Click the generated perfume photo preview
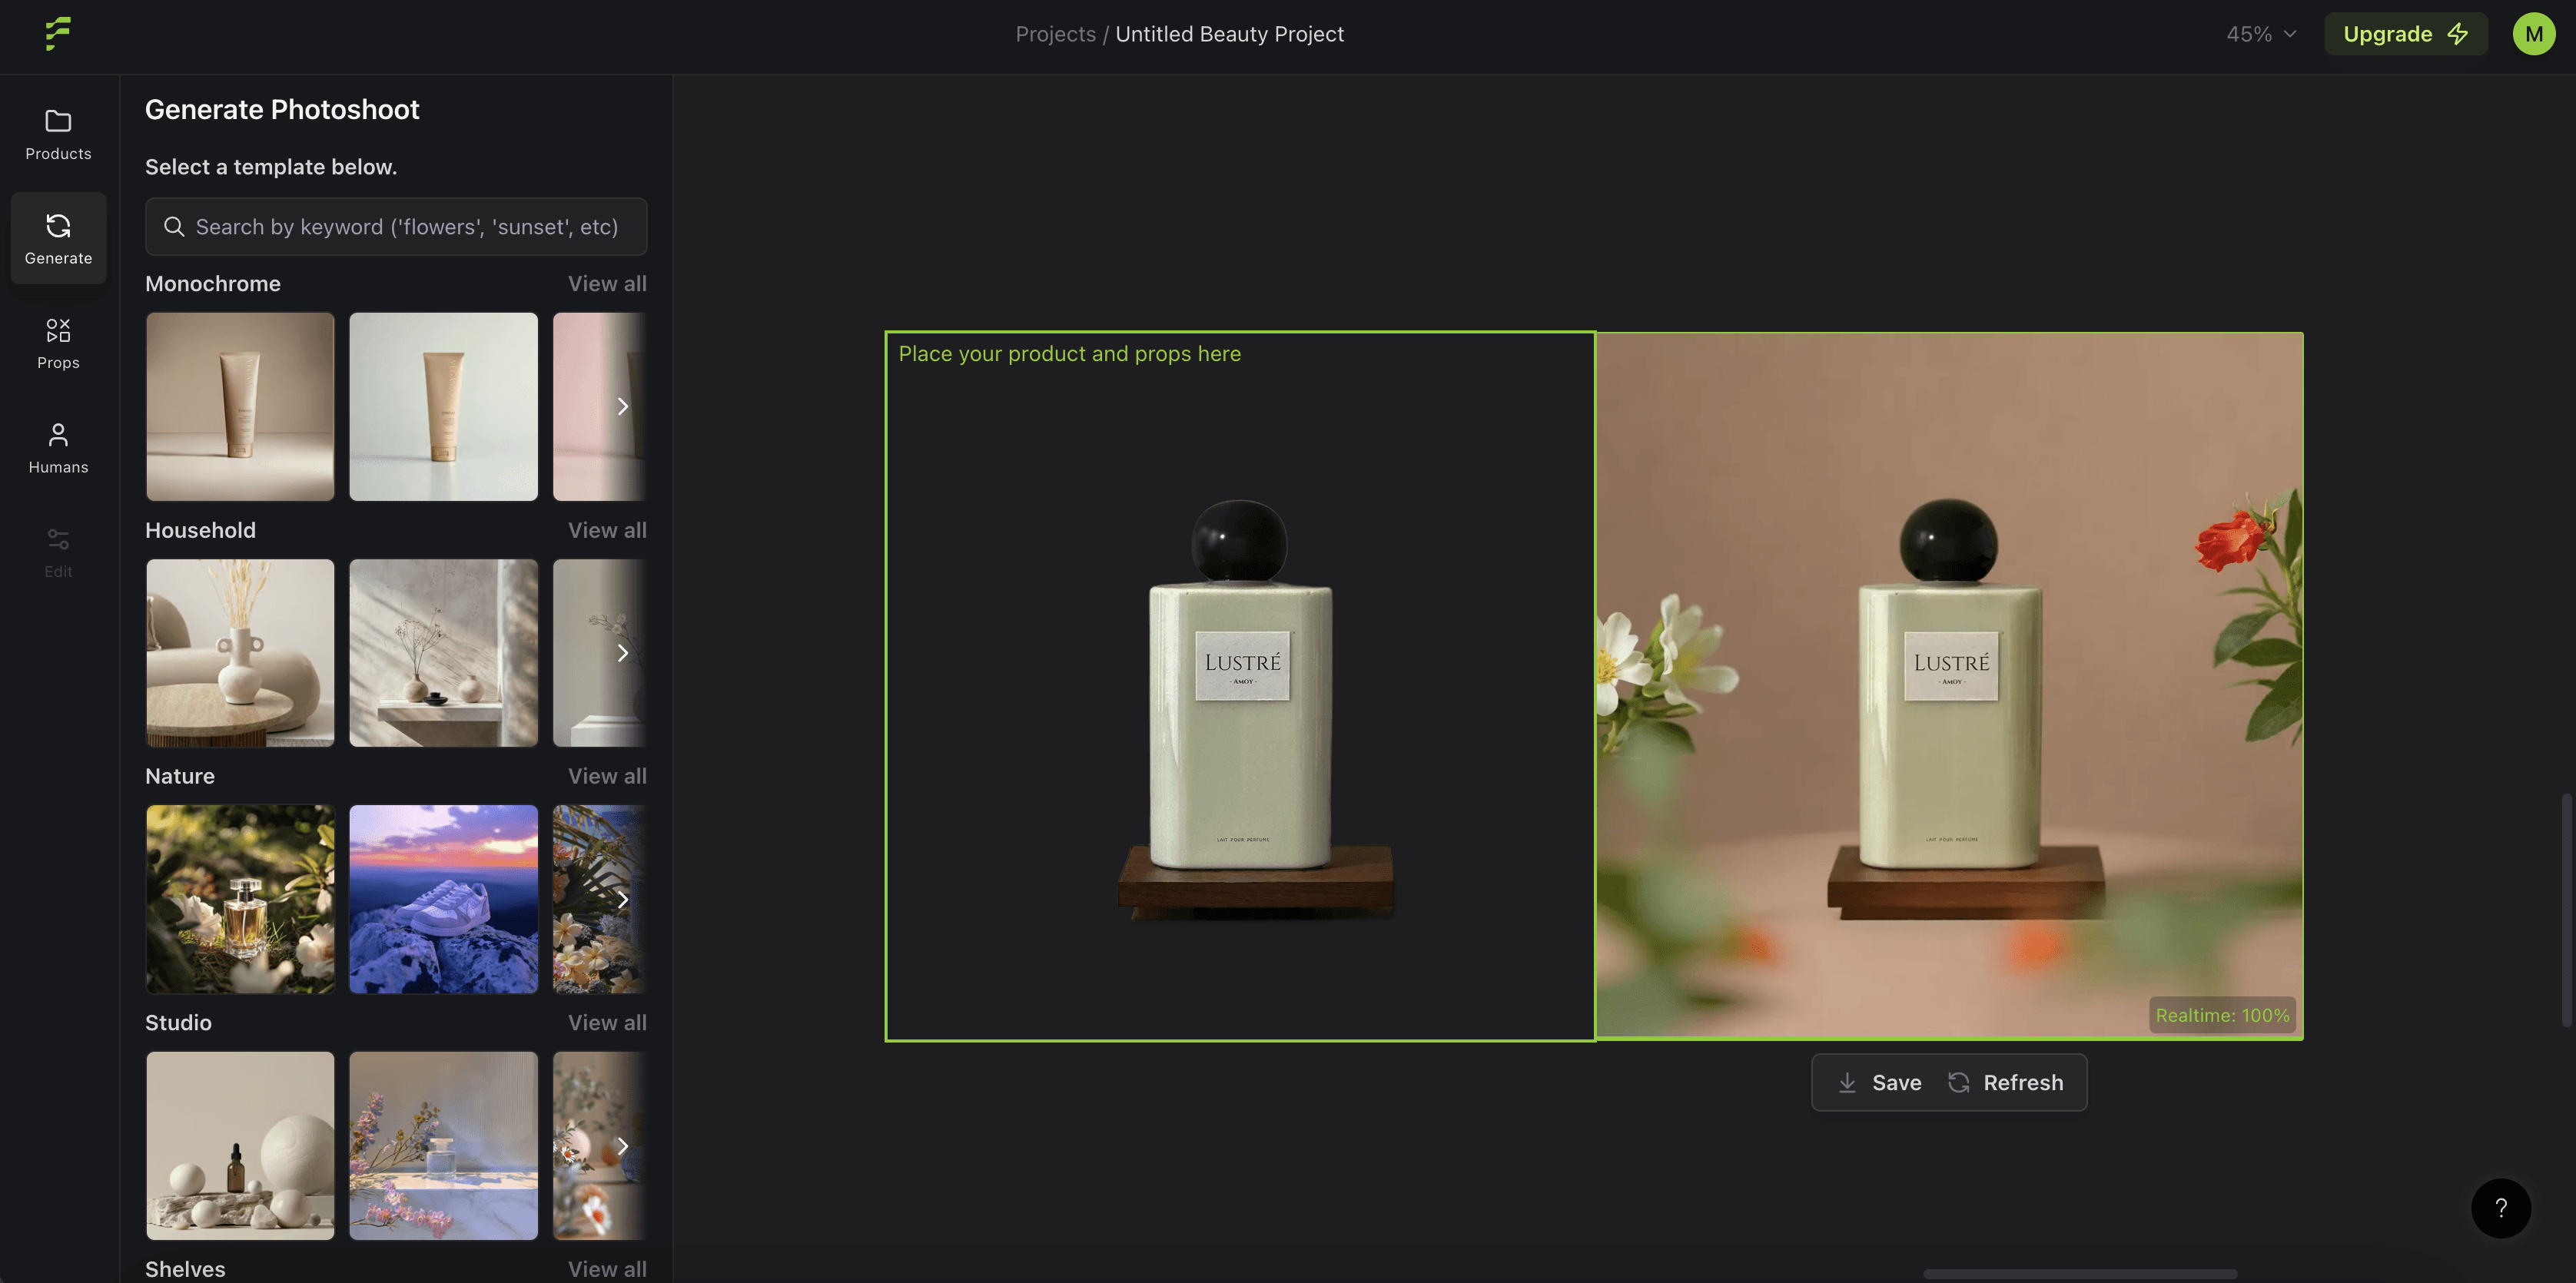The image size is (2576, 1283). pyautogui.click(x=1949, y=686)
